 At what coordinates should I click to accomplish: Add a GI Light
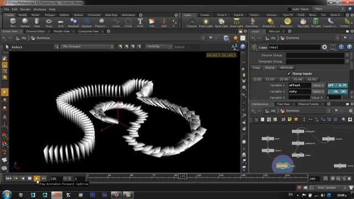coord(316,23)
